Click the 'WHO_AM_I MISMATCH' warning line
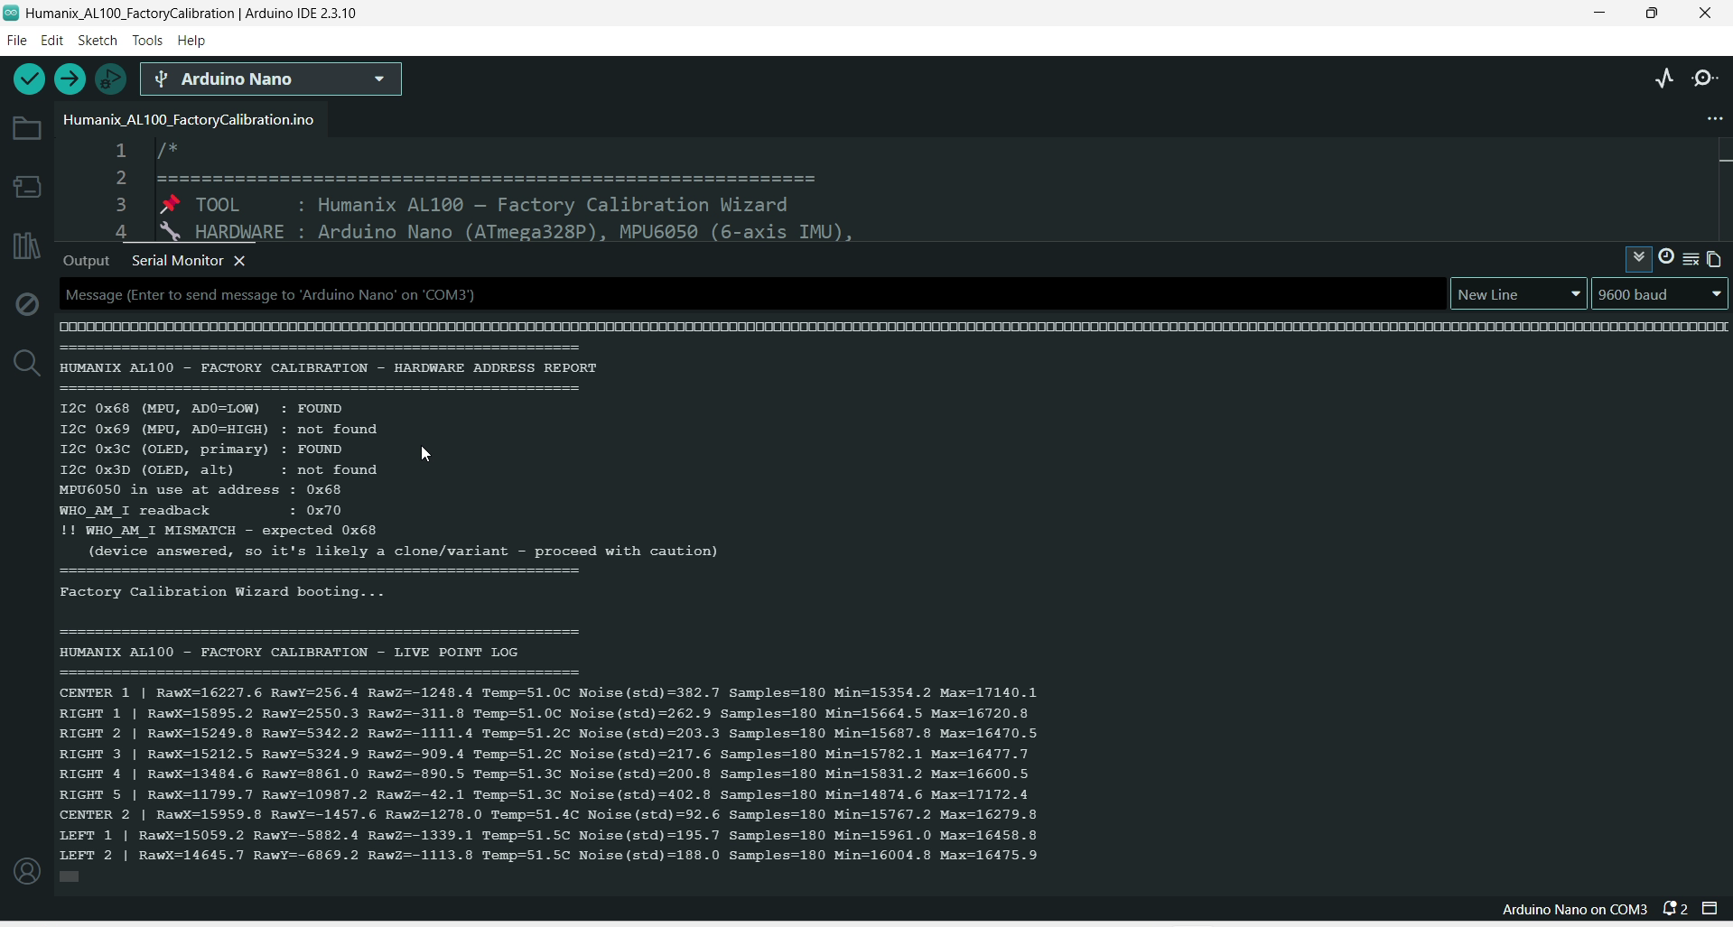This screenshot has height=927, width=1733. (x=219, y=531)
